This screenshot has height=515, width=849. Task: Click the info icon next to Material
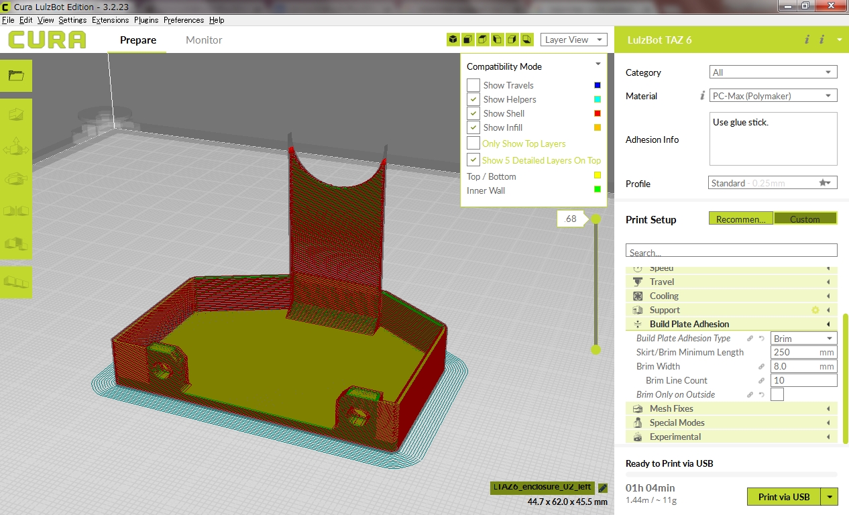coord(702,96)
